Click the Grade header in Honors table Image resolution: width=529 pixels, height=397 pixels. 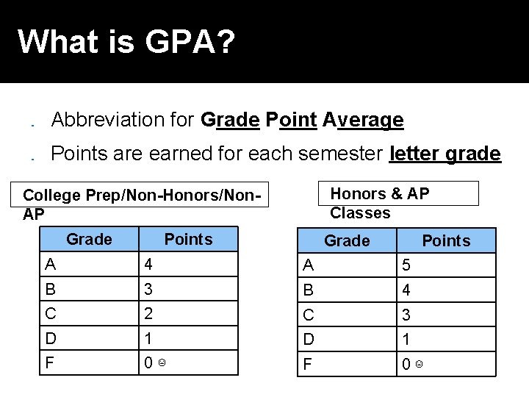click(347, 240)
